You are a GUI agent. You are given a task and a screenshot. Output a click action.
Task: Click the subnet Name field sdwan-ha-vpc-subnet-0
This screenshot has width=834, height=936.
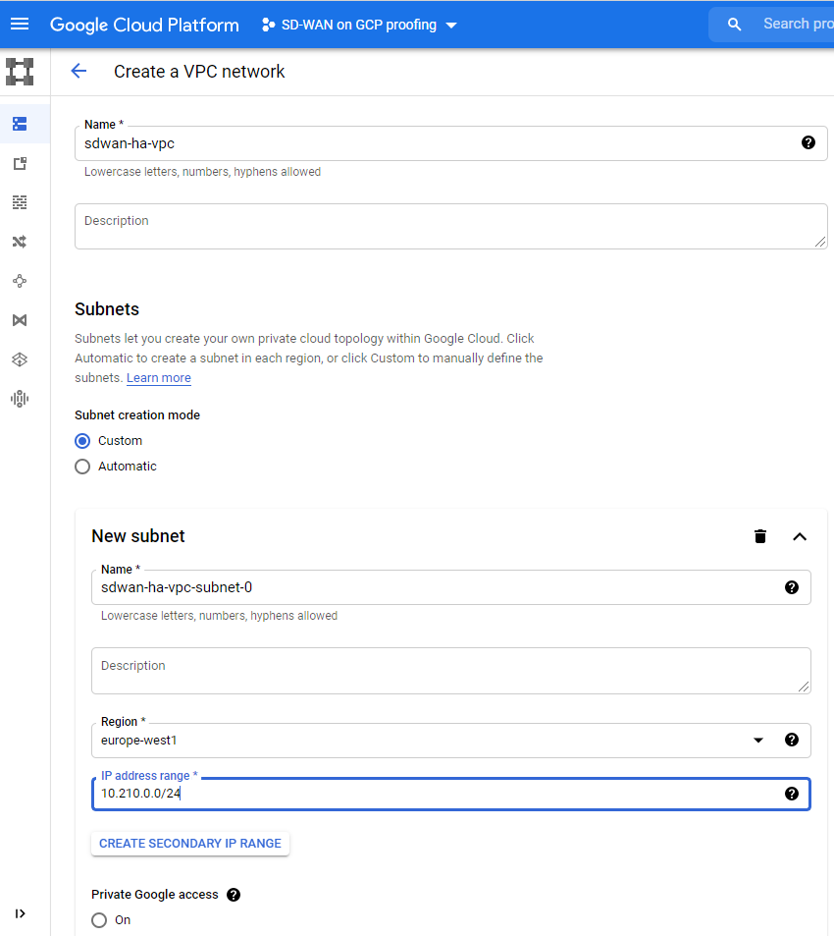[450, 587]
